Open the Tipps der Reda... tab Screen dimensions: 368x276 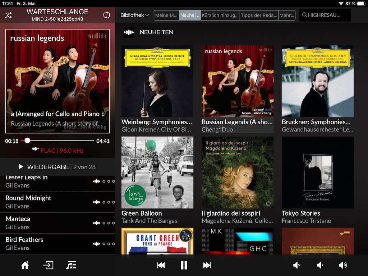tap(259, 15)
